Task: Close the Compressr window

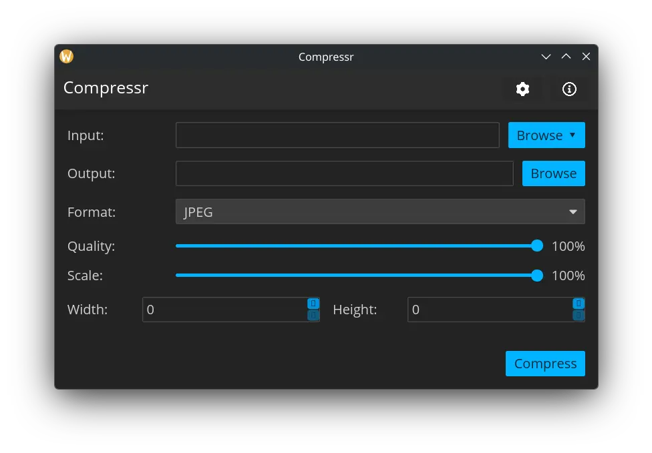Action: tap(586, 57)
